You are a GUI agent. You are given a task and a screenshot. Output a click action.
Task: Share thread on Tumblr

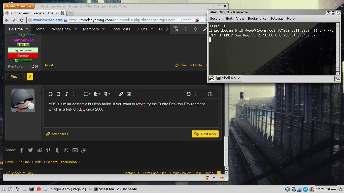point(57,150)
